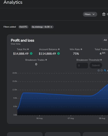
Task: Open the Filters dropdown
Action: [x=90, y=14]
